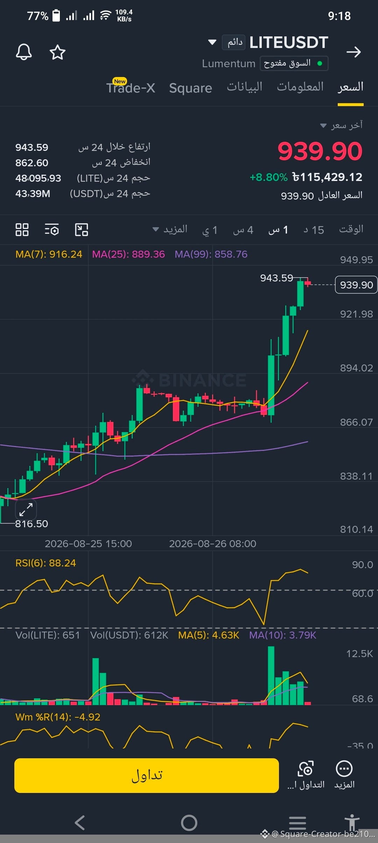Open the chart layout grid icon

pyautogui.click(x=22, y=230)
